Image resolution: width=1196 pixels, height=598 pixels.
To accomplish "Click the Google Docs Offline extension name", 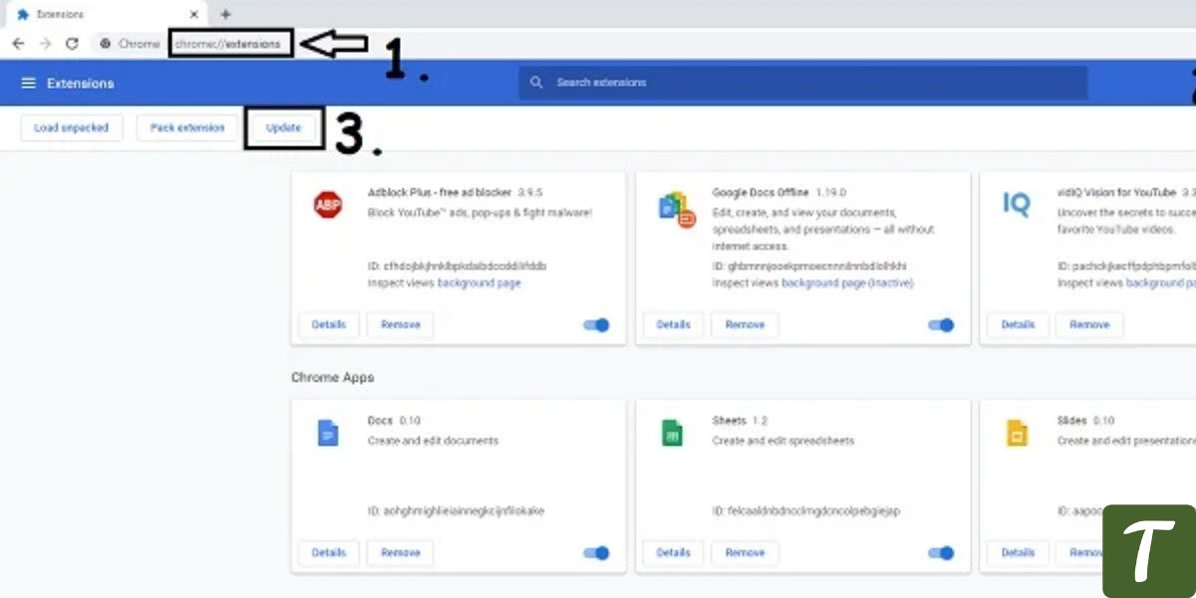I will 760,192.
